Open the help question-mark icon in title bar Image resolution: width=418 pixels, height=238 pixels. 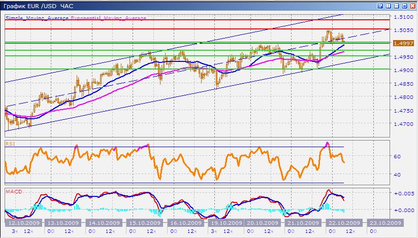380,6
